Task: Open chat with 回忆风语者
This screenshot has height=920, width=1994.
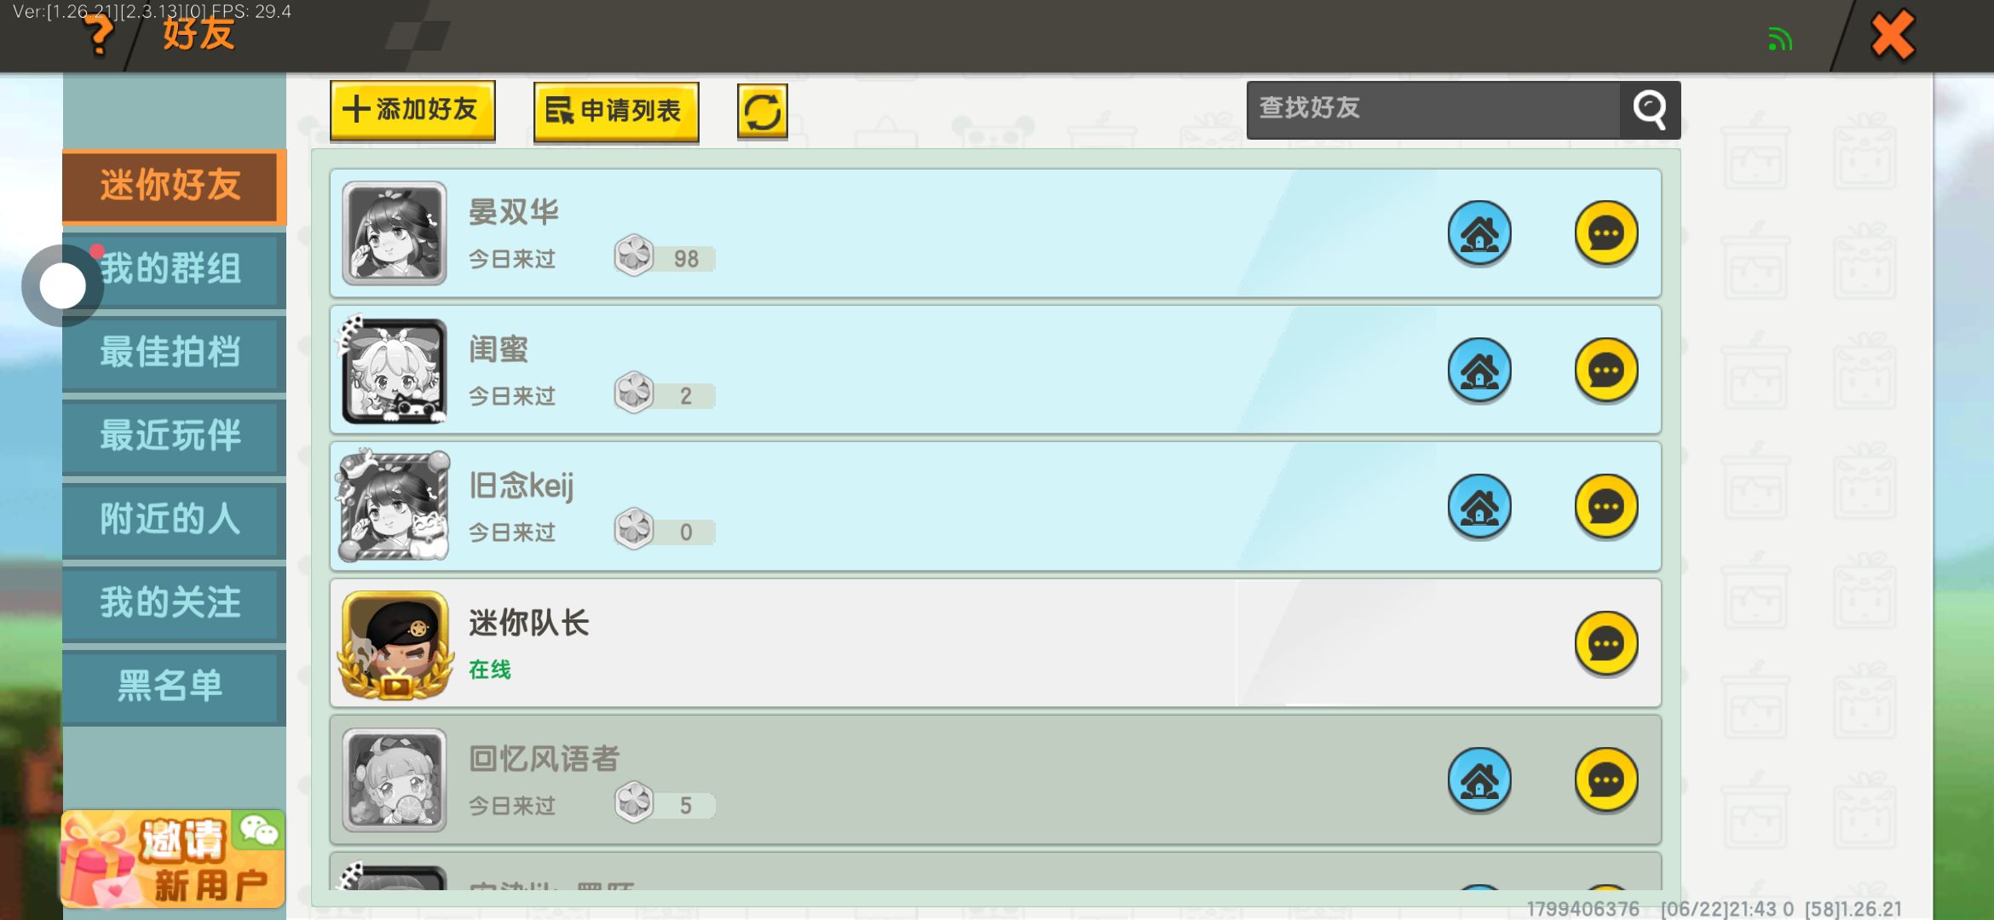Action: (x=1606, y=780)
